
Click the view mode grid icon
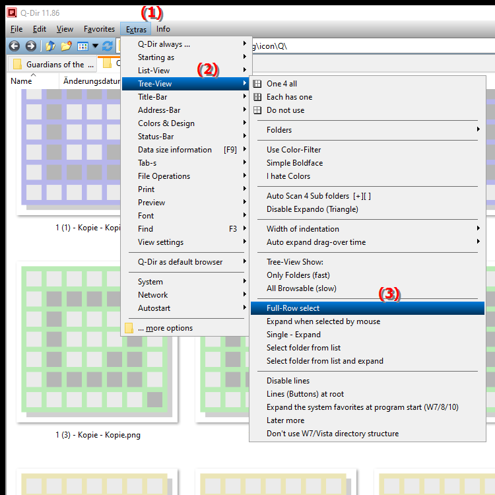click(82, 46)
